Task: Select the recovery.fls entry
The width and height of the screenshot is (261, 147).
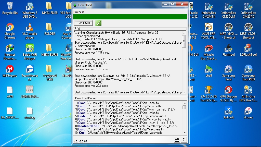Action: click(x=119, y=129)
